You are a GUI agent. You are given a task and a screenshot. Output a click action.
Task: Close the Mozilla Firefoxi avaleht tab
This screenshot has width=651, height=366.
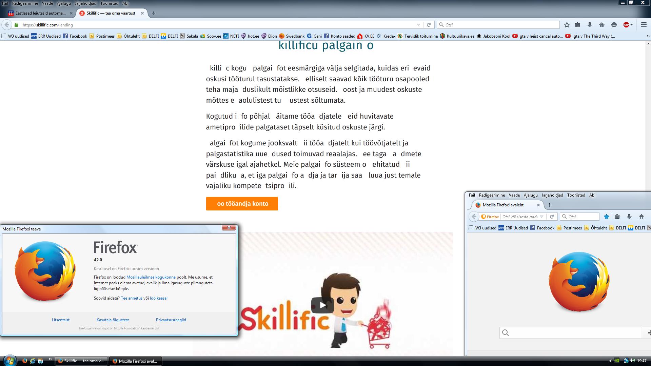538,205
